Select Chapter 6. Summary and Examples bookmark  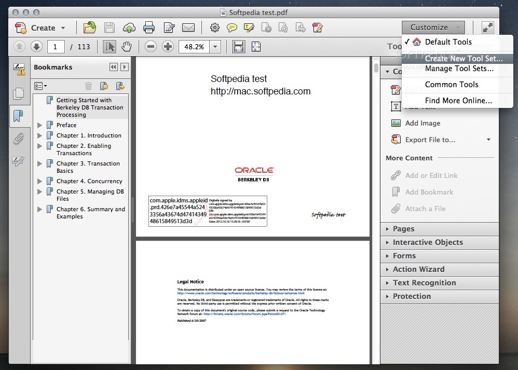90,213
